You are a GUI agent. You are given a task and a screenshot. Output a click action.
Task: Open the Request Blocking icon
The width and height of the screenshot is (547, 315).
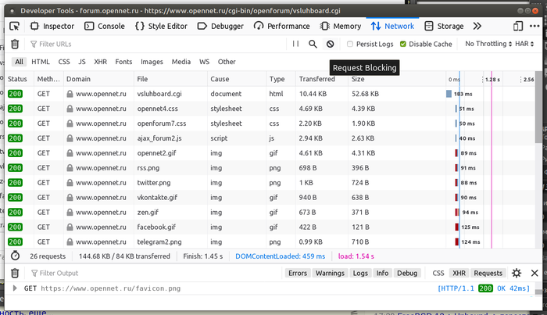tap(330, 44)
